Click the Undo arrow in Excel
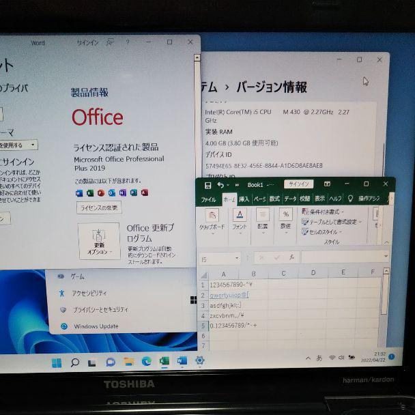415x415 pixels. point(220,185)
